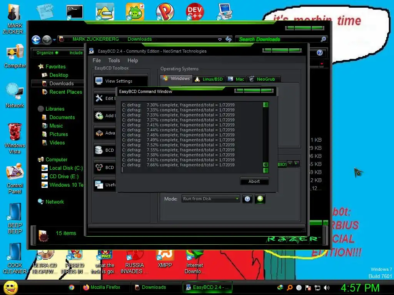Image resolution: width=394 pixels, height=295 pixels.
Task: Open the navigation history dropdown arrow
Action: [54, 40]
